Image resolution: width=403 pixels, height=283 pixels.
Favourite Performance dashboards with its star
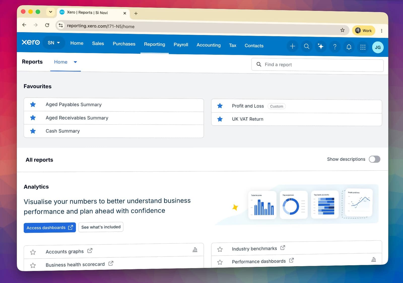(x=220, y=262)
